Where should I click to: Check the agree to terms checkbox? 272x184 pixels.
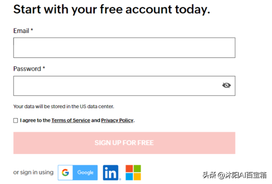pyautogui.click(x=16, y=120)
